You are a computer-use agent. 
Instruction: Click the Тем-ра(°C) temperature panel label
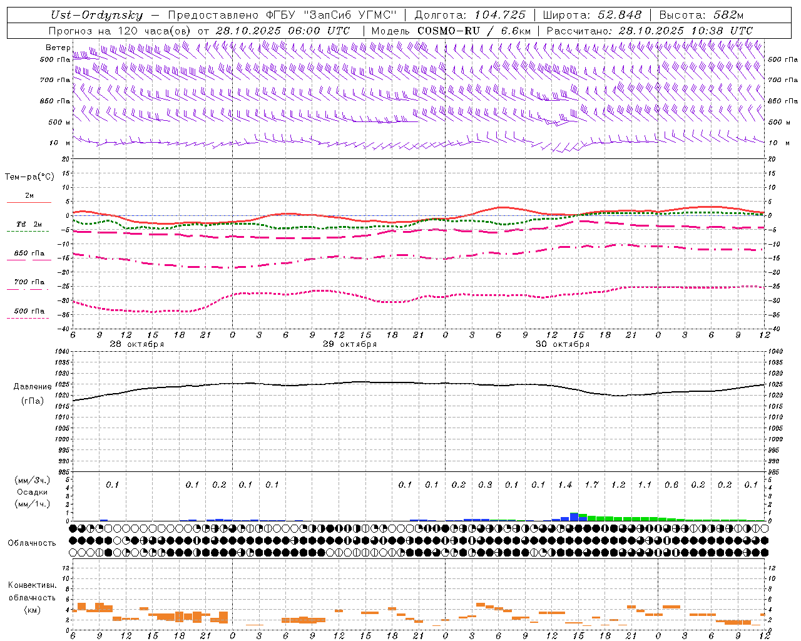[29, 177]
